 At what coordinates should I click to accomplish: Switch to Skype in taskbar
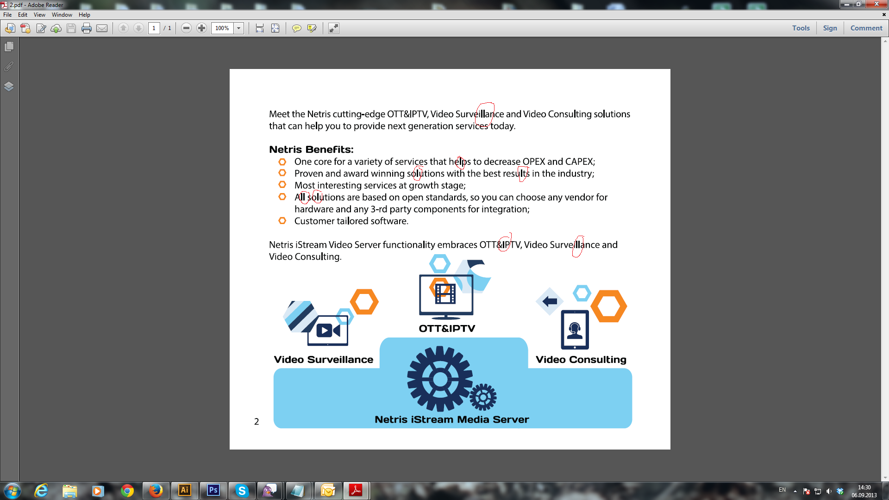242,491
